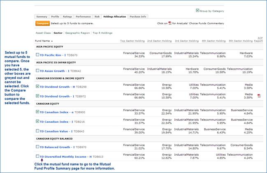Uncheck TD Dividend Growth - I checkbox

(x=37, y=96)
